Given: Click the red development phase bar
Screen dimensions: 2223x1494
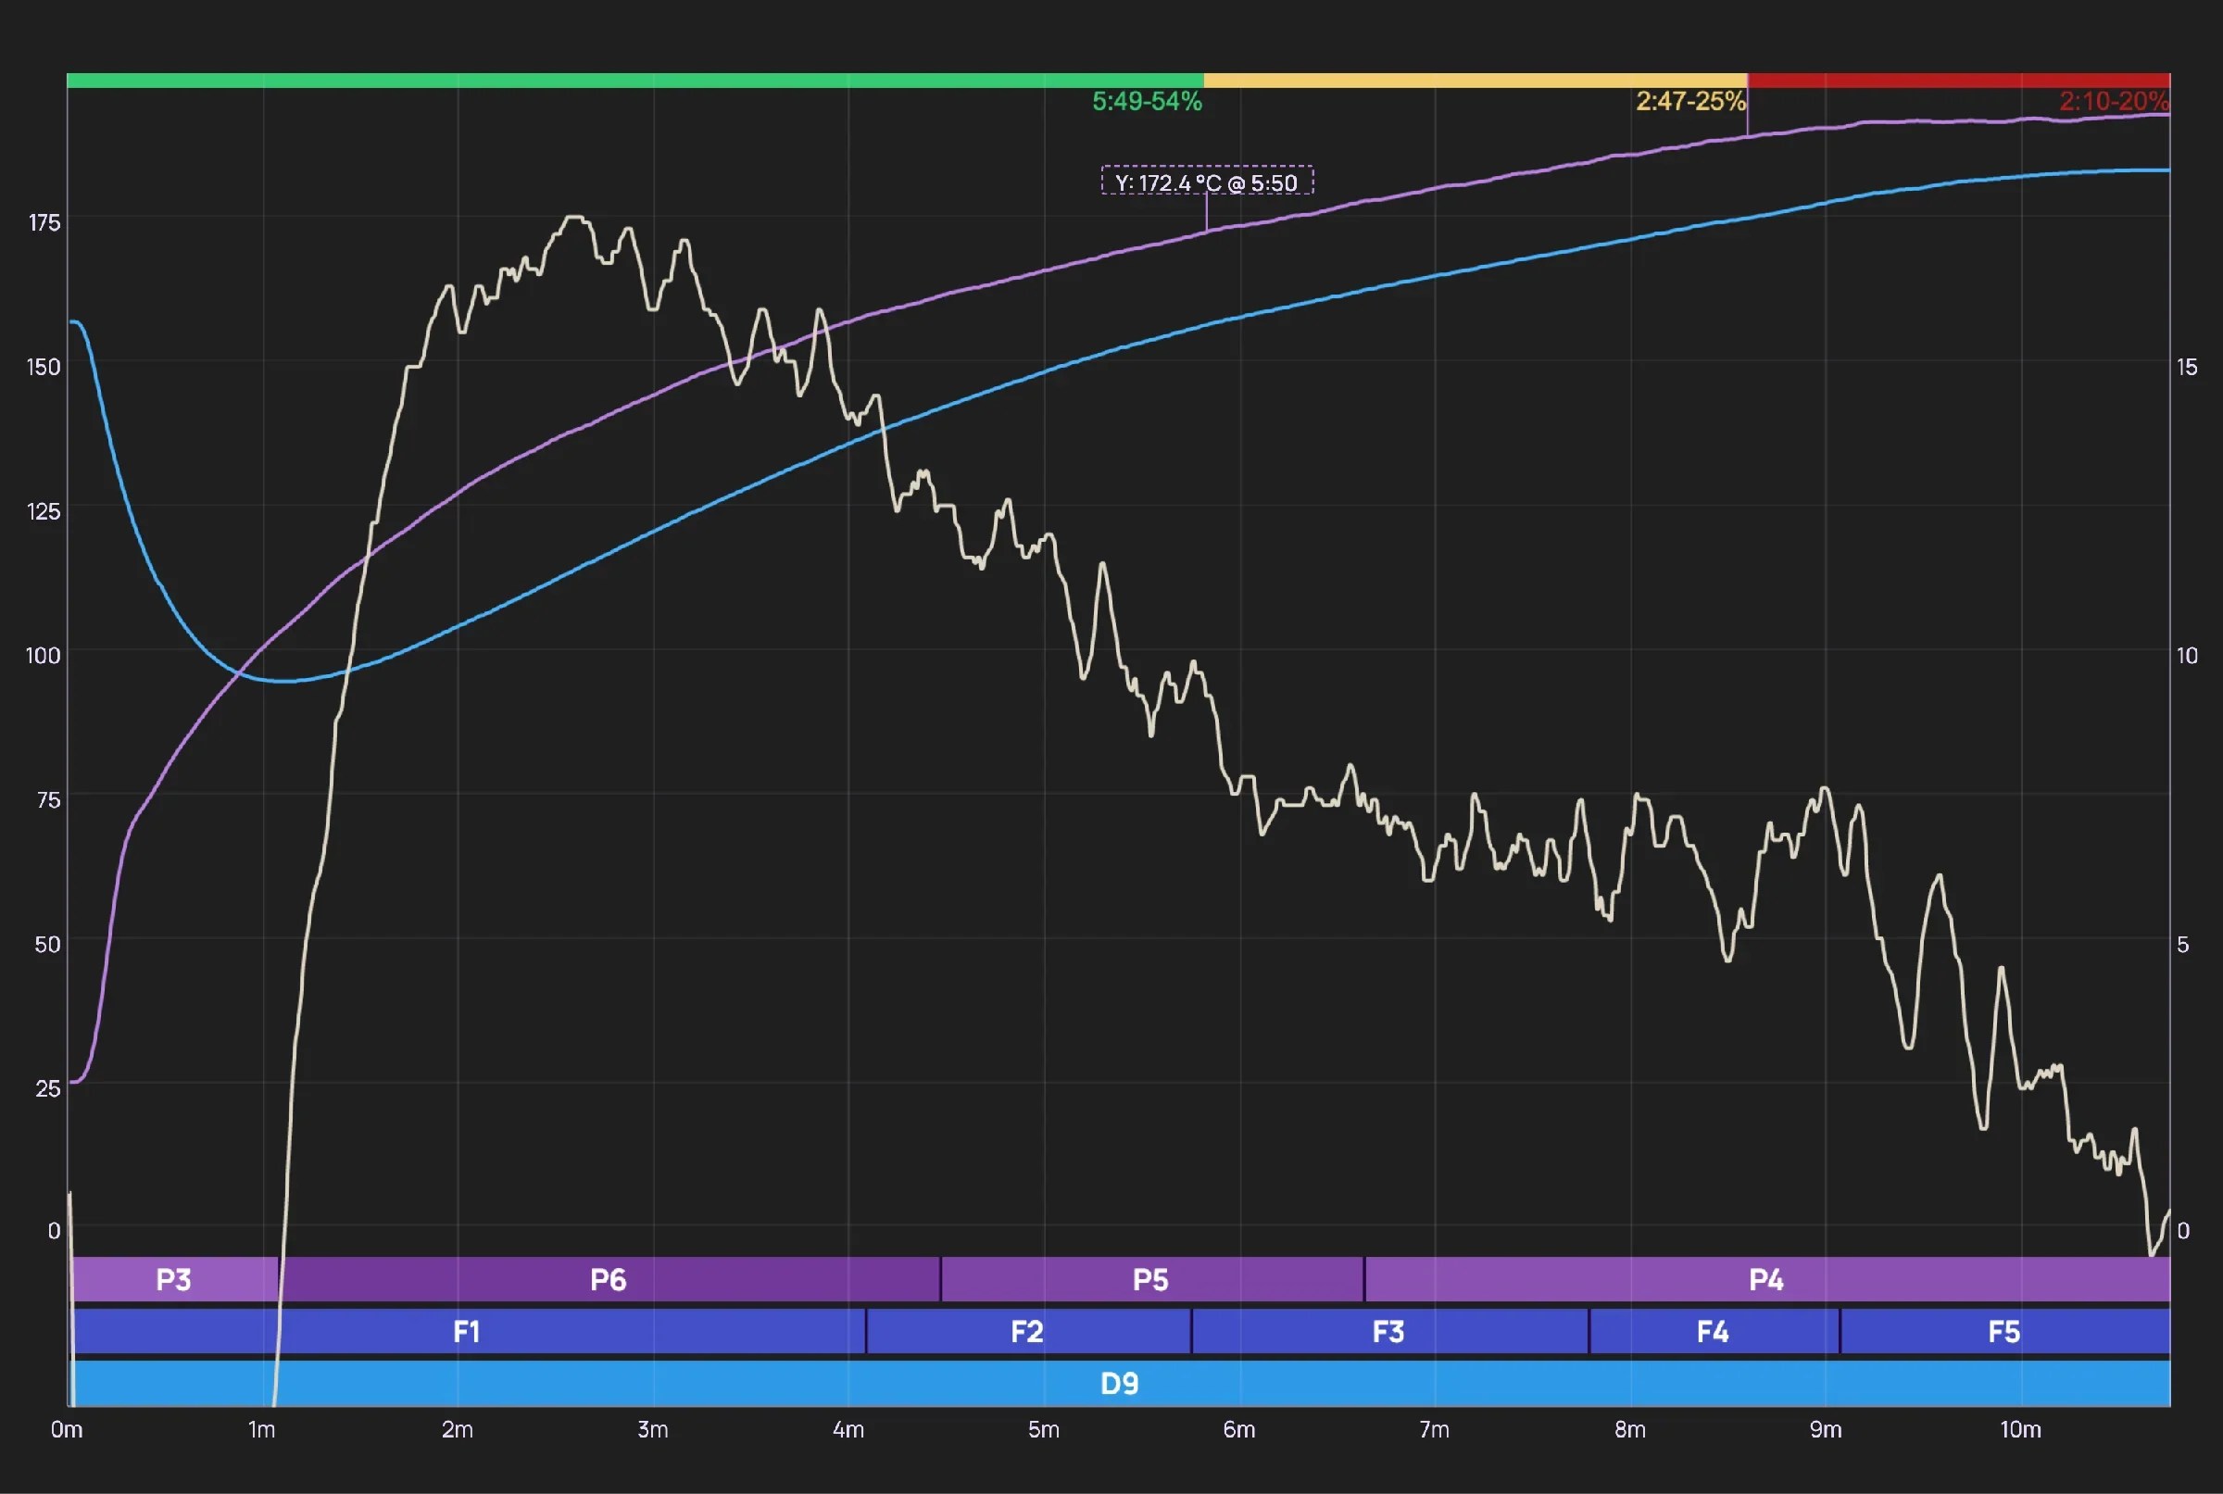Looking at the screenshot, I should tap(1958, 81).
